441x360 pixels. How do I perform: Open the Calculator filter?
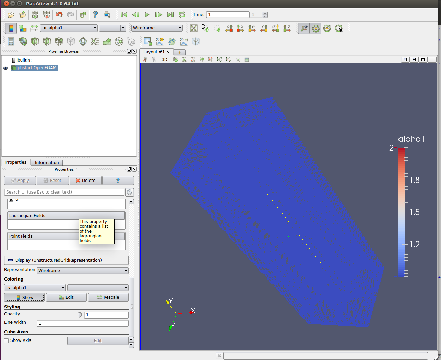(x=11, y=41)
